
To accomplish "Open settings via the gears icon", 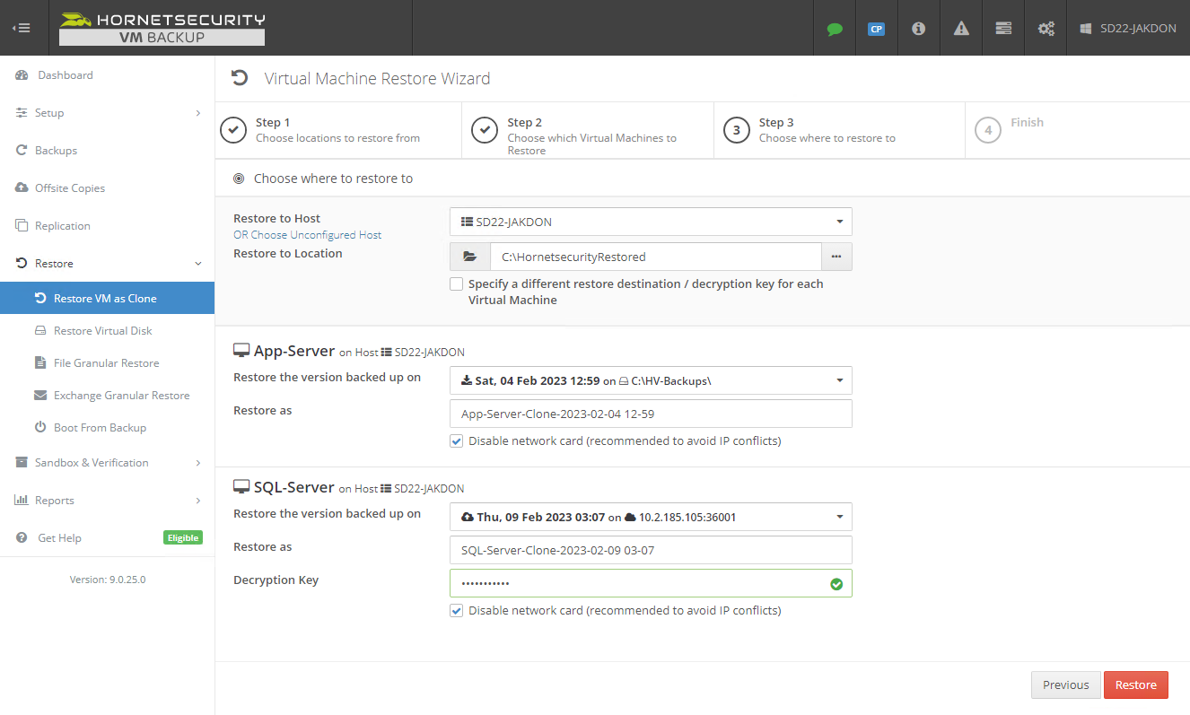I will tap(1045, 28).
